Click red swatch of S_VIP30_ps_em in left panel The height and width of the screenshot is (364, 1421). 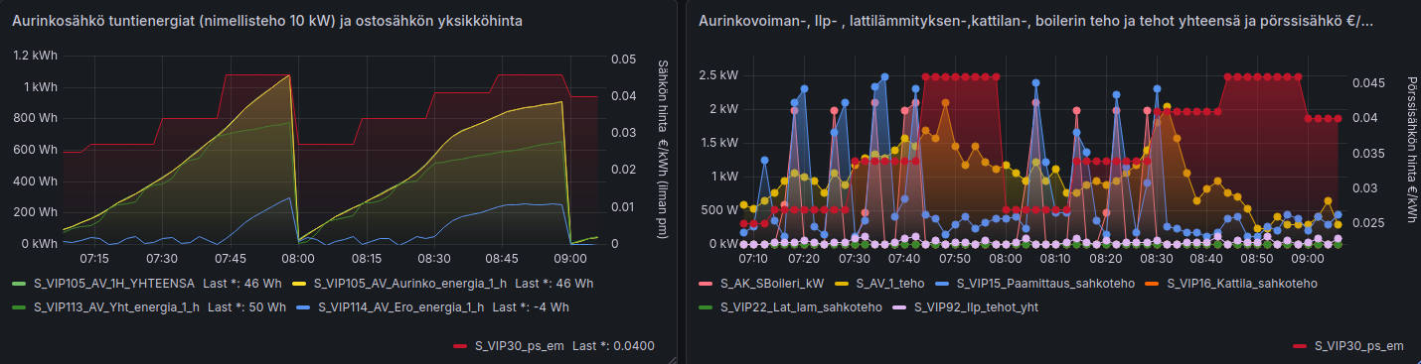(x=461, y=346)
